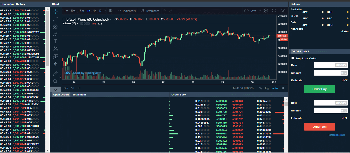Screen dimensions: 350x153
Task: Click the buy Amount input field
Action: click(331, 73)
